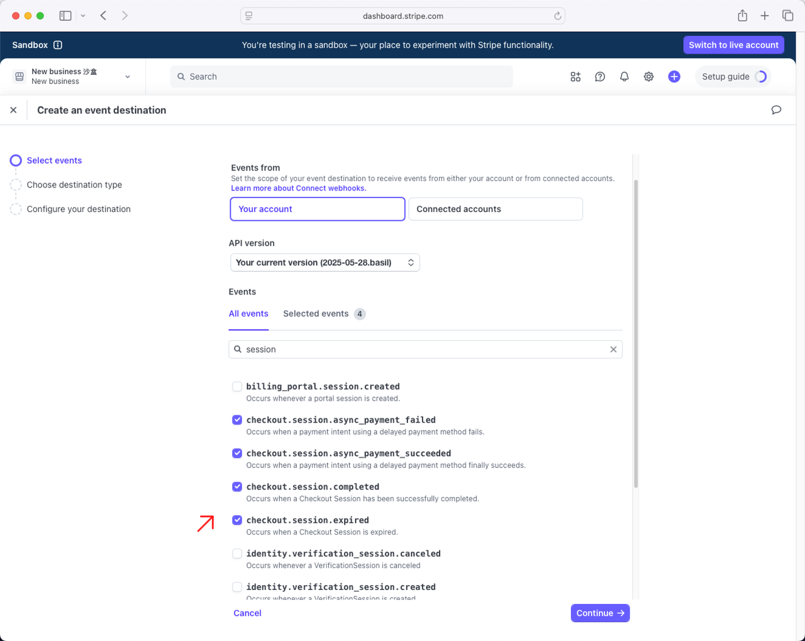Open Learn more about Connect webhooks link
This screenshot has height=641, width=805.
click(x=299, y=188)
